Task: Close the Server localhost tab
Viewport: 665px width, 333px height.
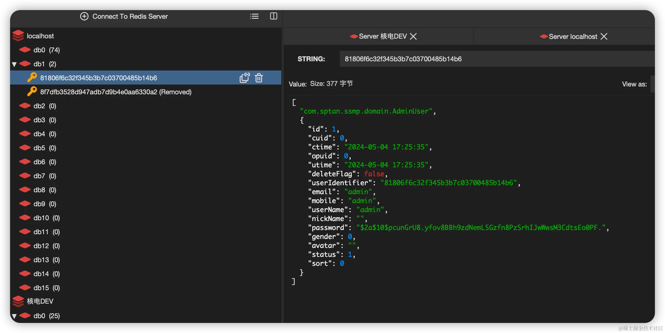Action: [604, 37]
